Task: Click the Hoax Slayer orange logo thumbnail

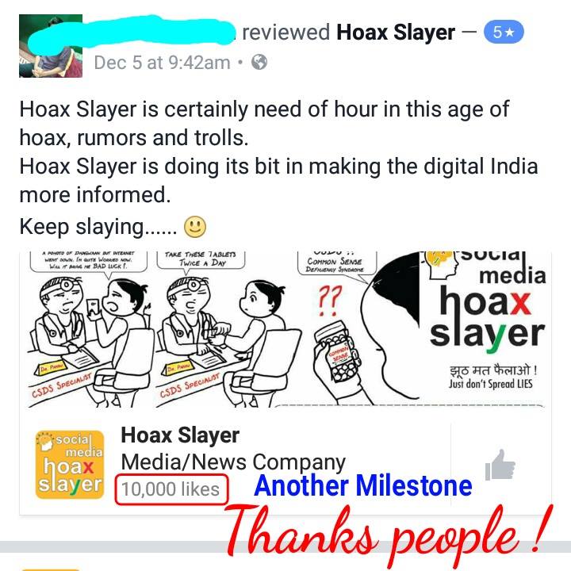Action: (x=70, y=465)
